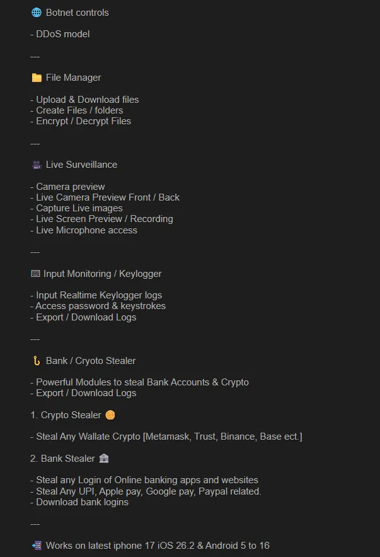Screen dimensions: 380x557
Task: Click the camera icon beside Live Surveillance
Action: coord(37,165)
